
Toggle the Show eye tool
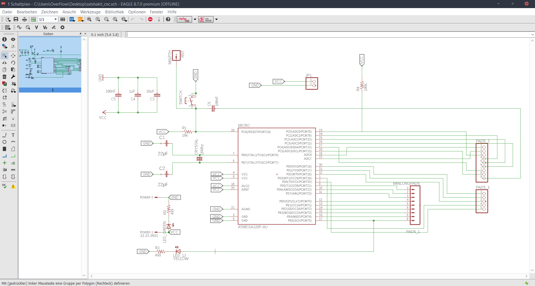pos(13,39)
